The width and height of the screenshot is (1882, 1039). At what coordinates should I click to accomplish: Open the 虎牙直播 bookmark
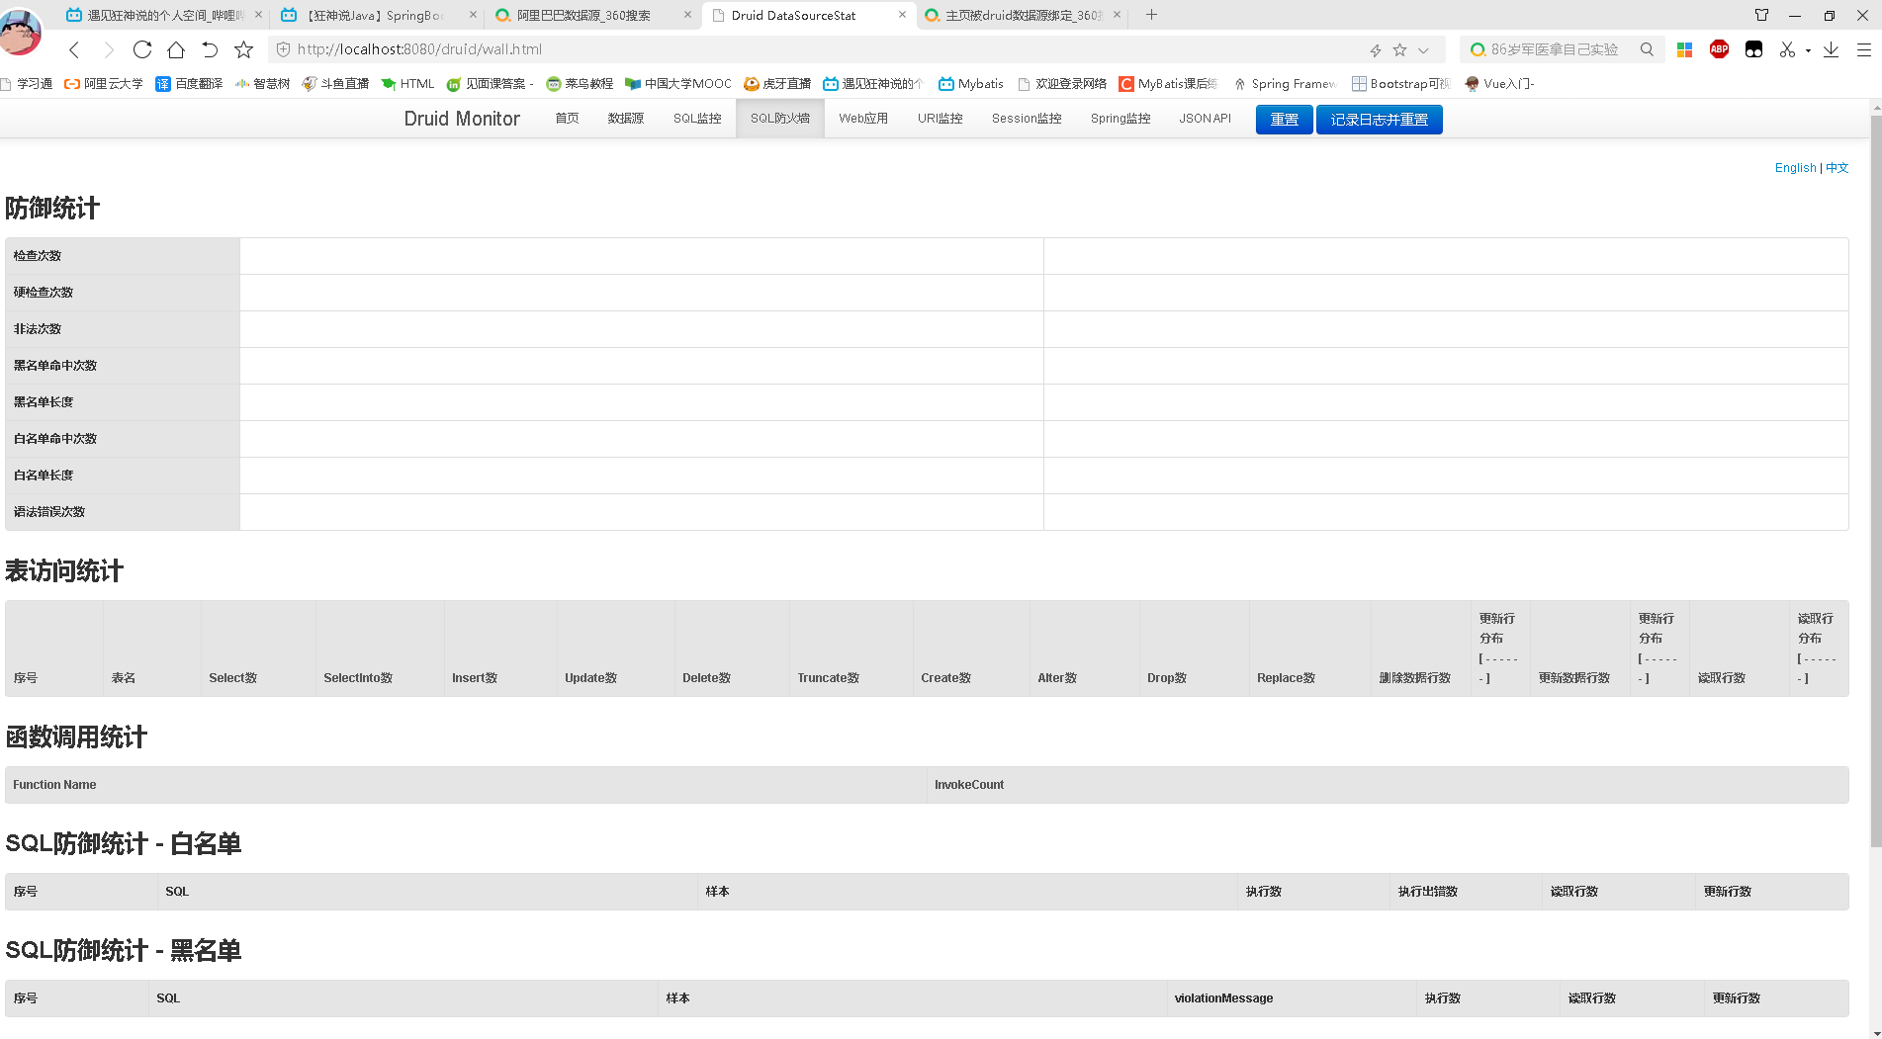[x=777, y=84]
